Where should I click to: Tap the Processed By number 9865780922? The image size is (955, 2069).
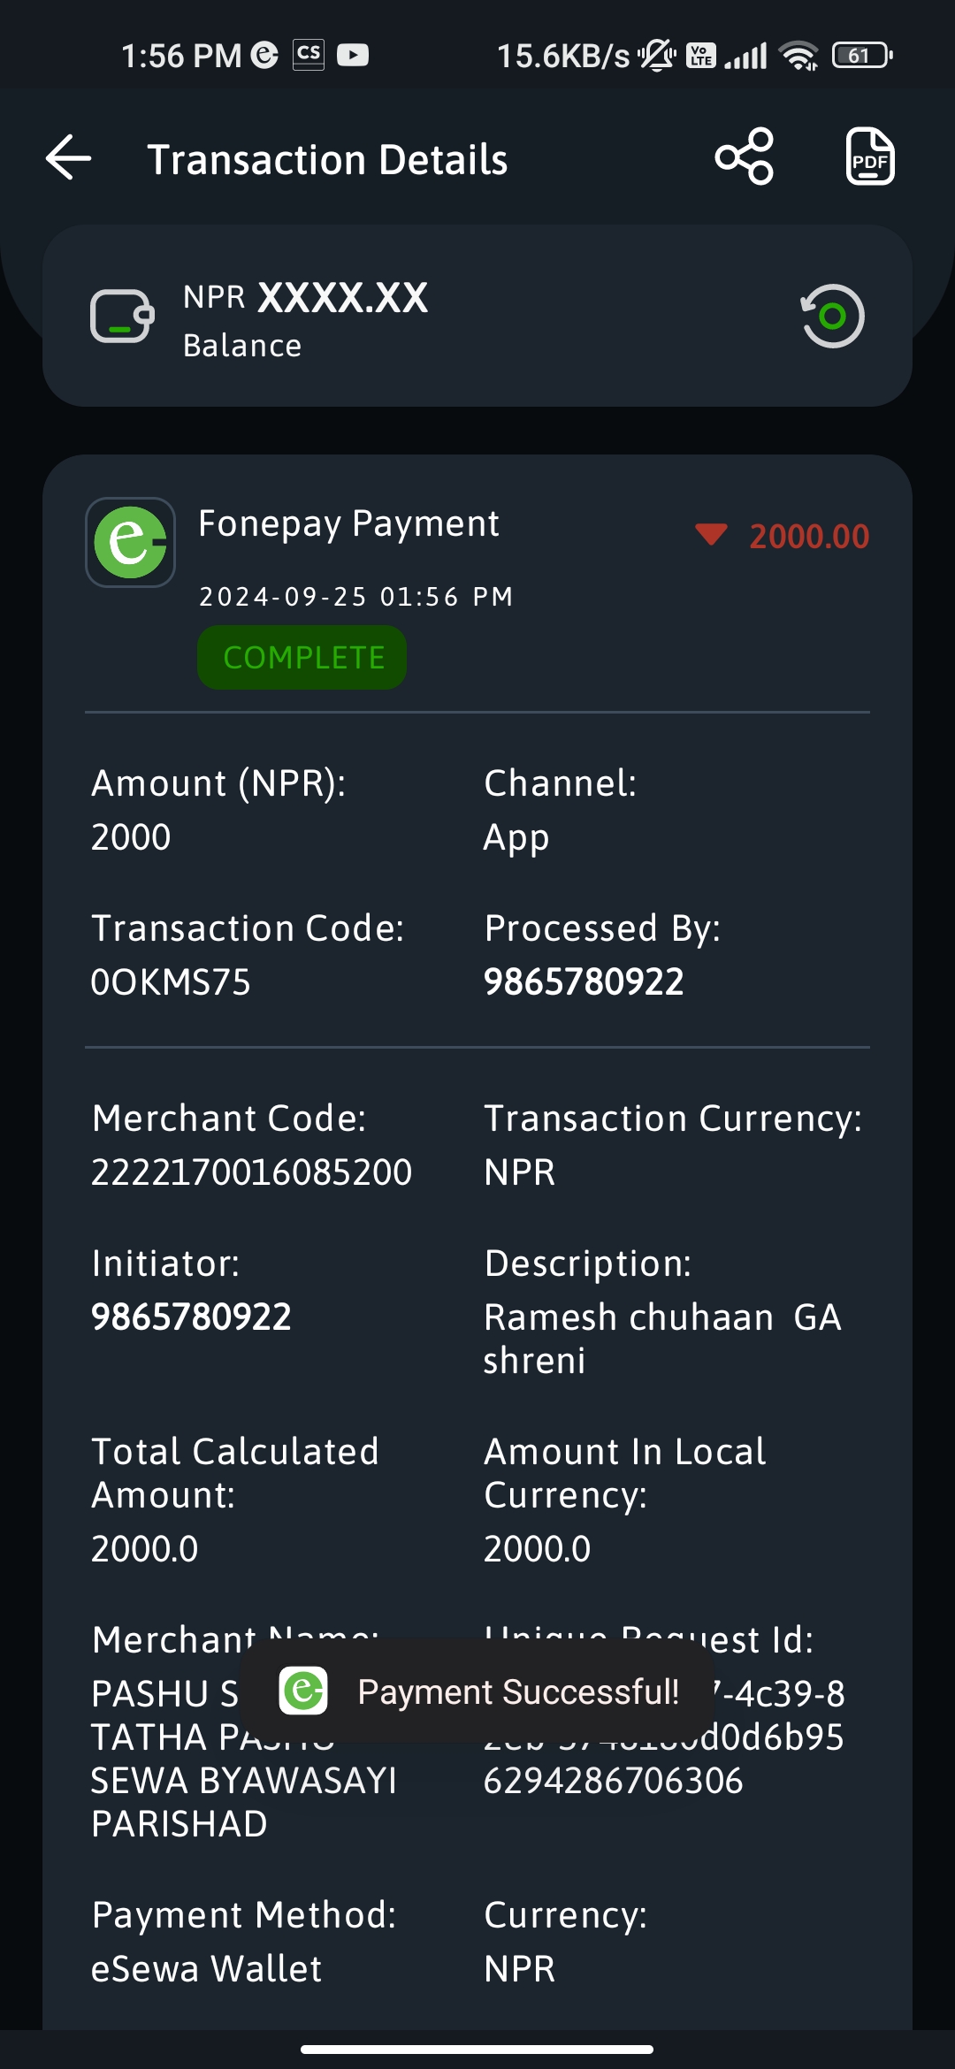point(584,981)
